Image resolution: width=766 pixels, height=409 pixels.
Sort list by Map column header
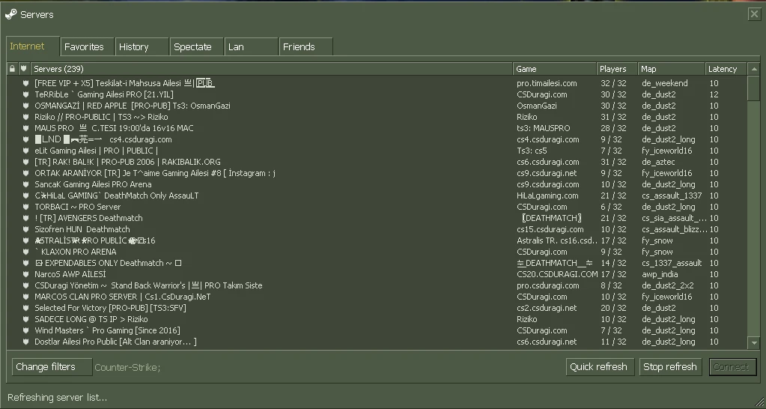(672, 69)
